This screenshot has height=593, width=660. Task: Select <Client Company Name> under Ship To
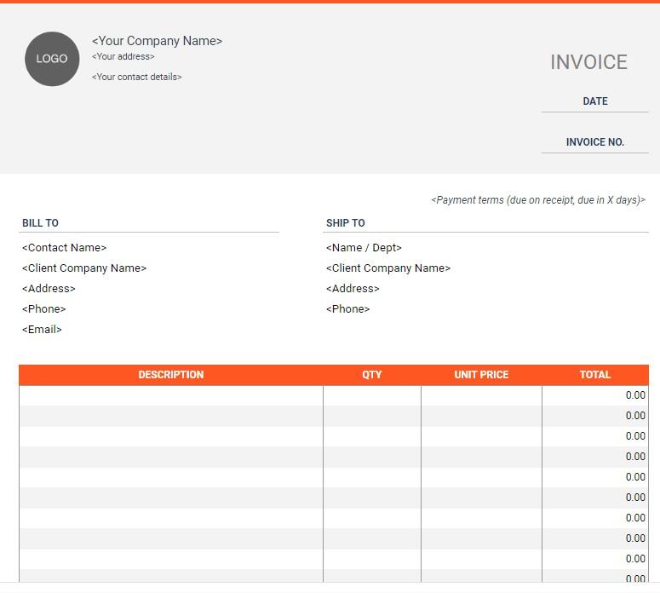[x=388, y=268]
